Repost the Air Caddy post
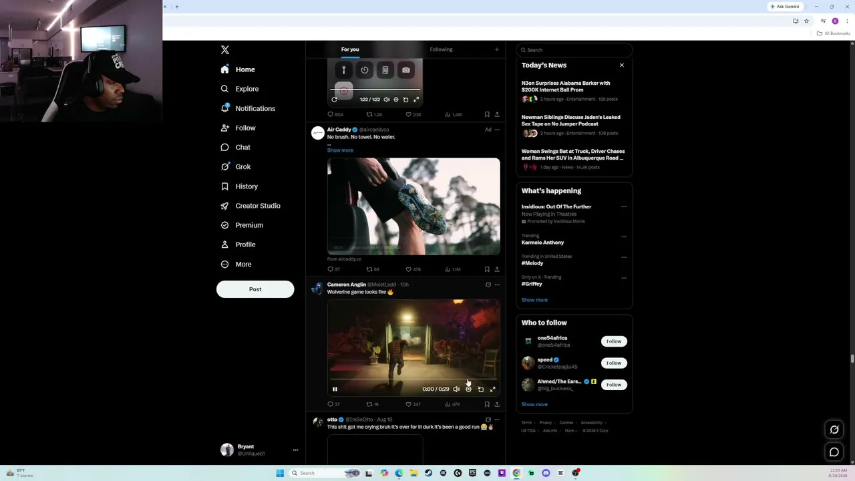 [373, 270]
